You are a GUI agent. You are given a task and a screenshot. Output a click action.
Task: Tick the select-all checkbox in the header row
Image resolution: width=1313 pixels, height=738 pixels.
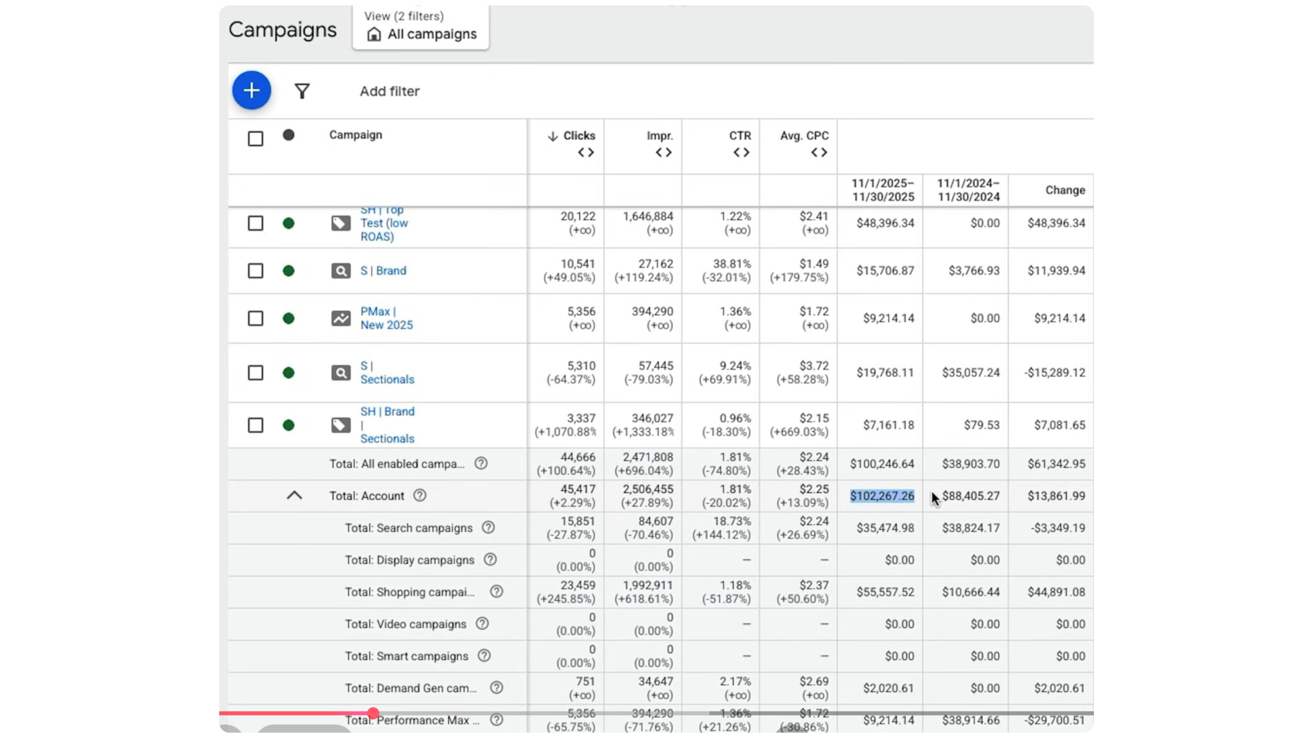pos(255,138)
